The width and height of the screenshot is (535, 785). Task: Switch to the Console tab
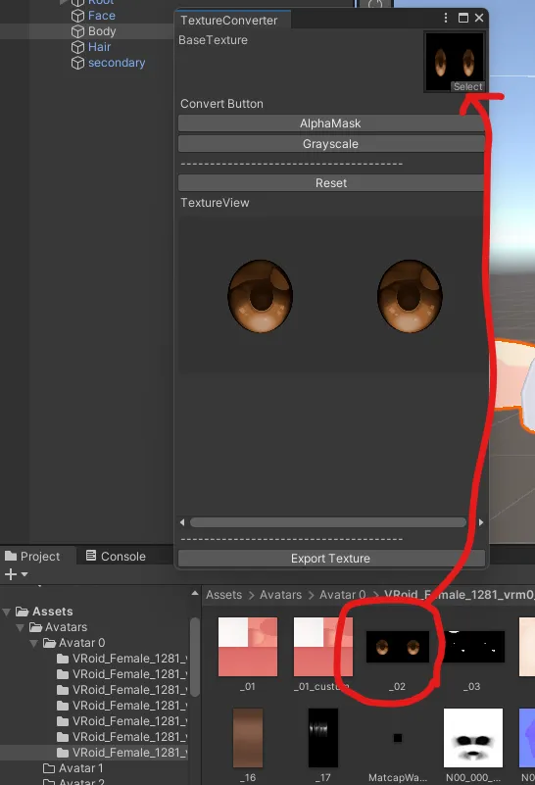(116, 557)
